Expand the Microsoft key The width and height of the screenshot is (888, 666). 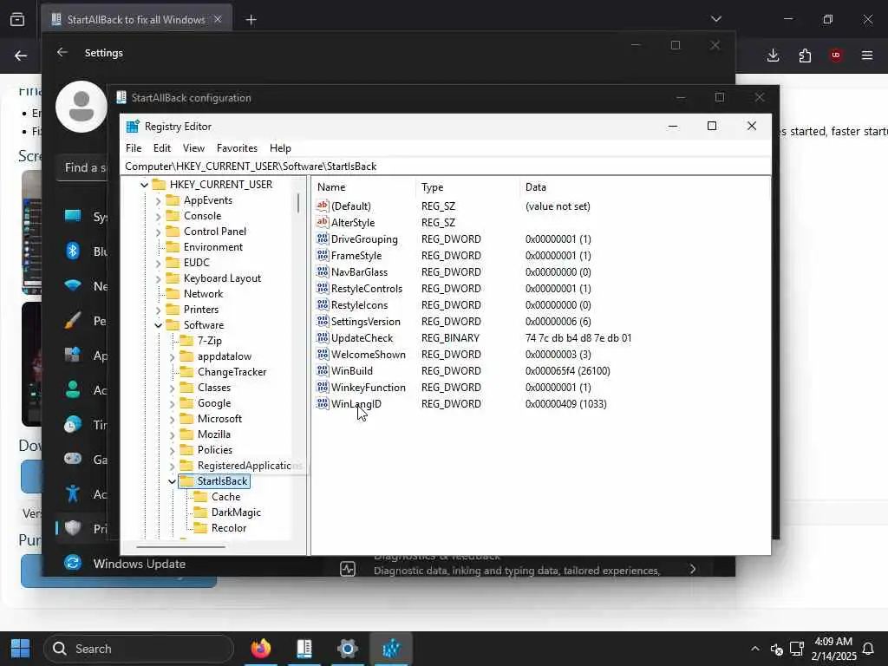point(173,419)
